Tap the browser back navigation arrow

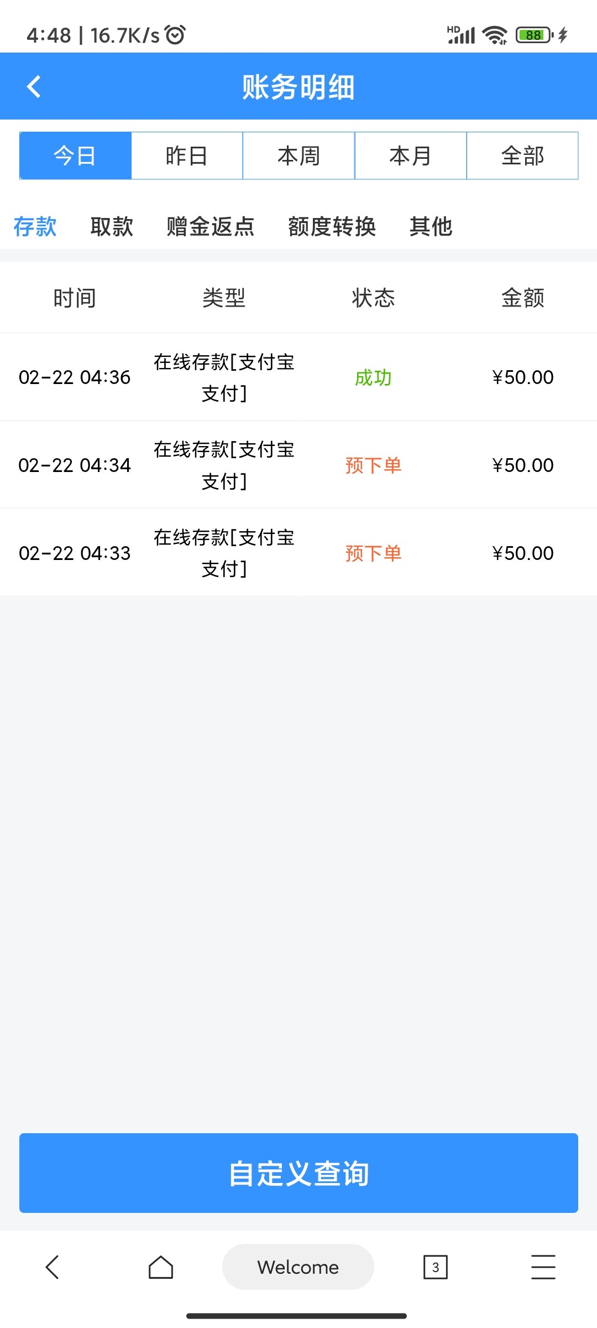click(x=52, y=1267)
